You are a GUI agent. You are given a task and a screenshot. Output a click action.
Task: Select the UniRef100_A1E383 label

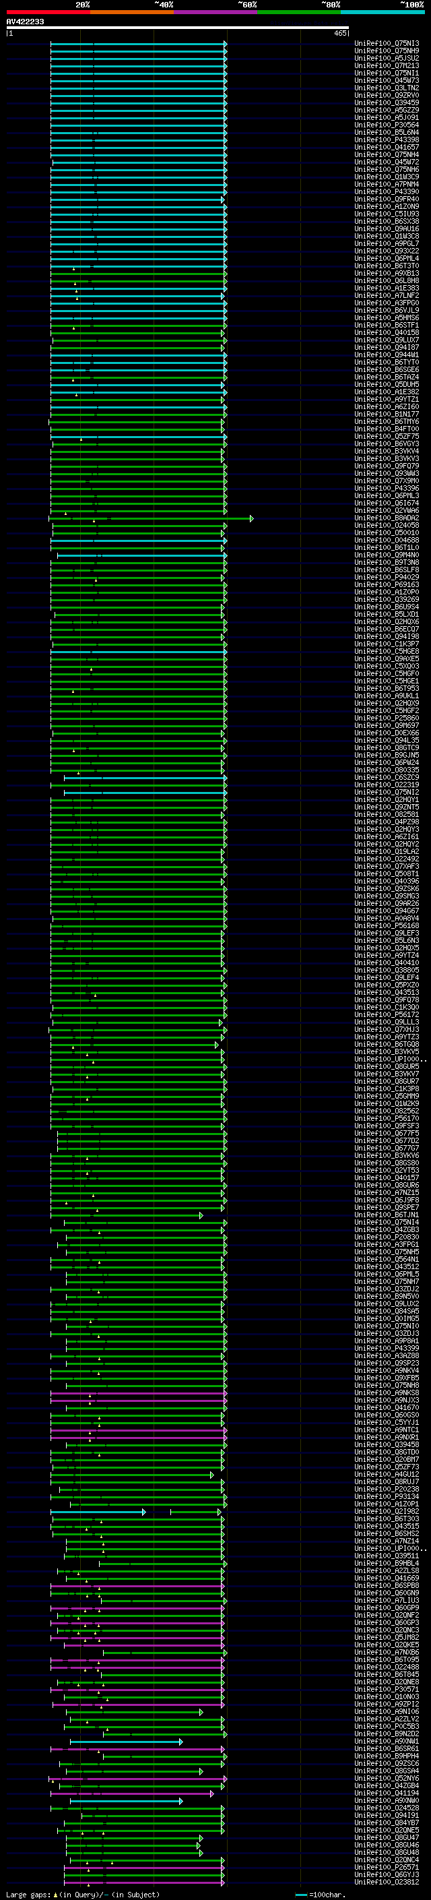(387, 288)
